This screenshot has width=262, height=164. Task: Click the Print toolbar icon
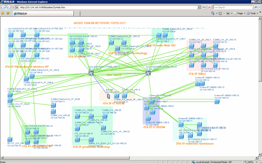[x=228, y=13]
